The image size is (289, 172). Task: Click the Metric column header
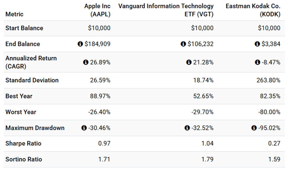click(14, 14)
